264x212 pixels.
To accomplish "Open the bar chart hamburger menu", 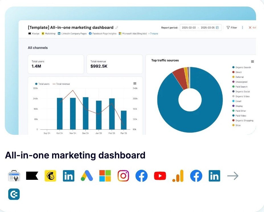I will [x=135, y=83].
